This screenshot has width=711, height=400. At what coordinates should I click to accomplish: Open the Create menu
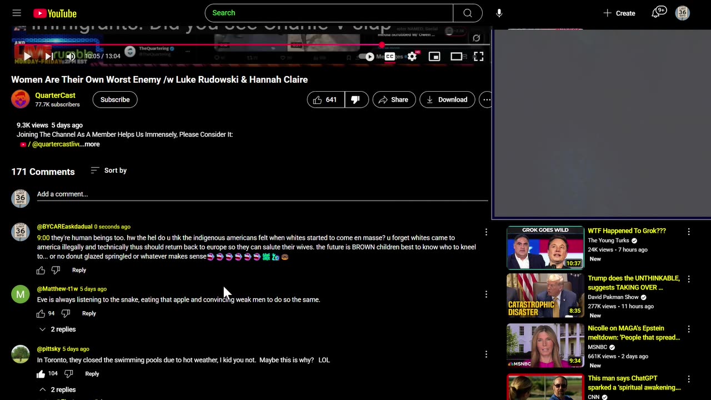click(x=619, y=13)
